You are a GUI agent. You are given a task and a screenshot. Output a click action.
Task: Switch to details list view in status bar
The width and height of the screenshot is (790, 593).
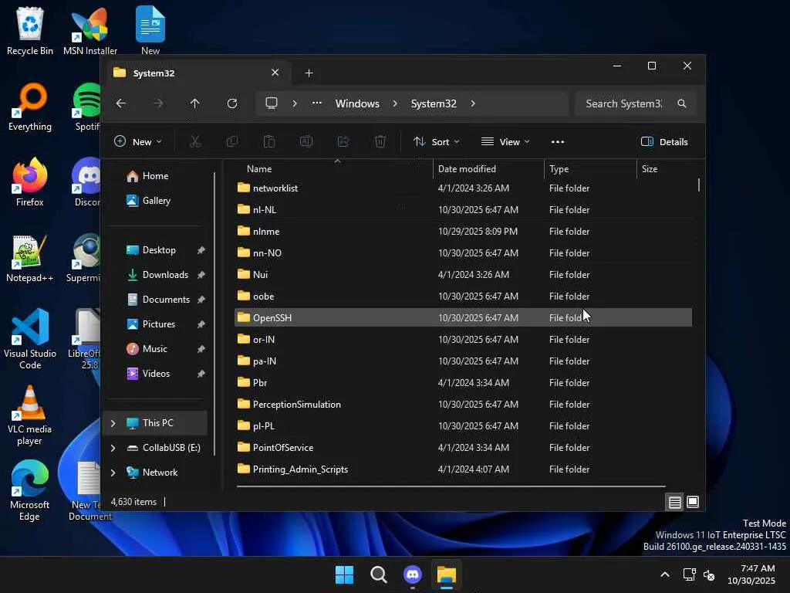pos(674,502)
